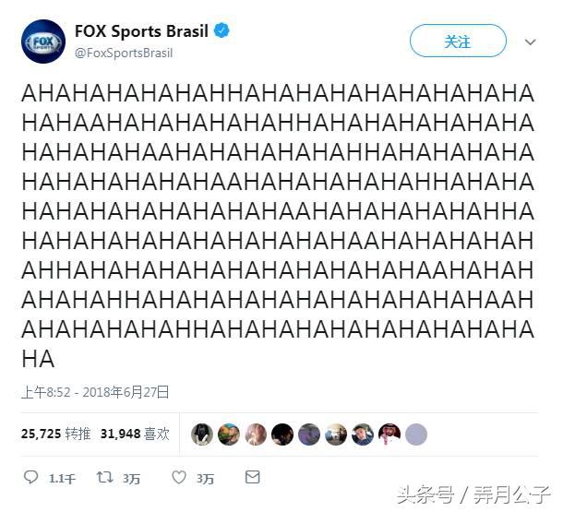Click the 1.1千 reply count
Image resolution: width=563 pixels, height=512 pixels.
pos(62,479)
